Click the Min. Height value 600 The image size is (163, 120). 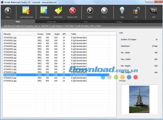coord(156,66)
